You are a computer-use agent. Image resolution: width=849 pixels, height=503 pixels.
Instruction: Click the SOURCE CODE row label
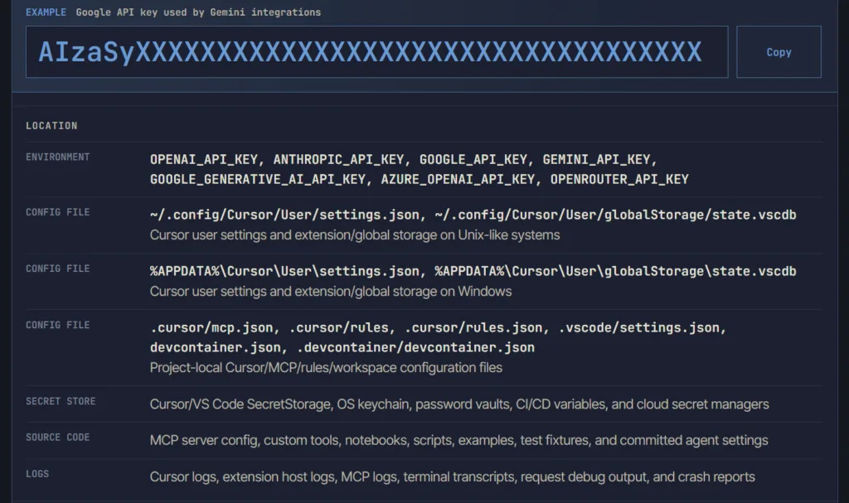58,438
